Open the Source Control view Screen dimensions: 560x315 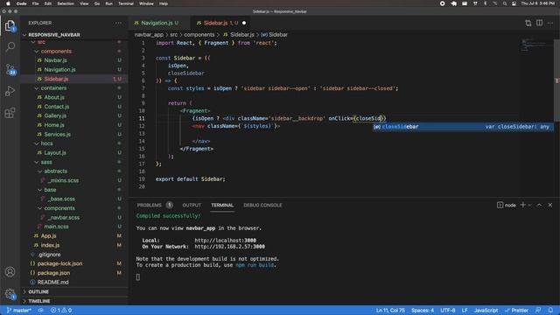[x=10, y=69]
